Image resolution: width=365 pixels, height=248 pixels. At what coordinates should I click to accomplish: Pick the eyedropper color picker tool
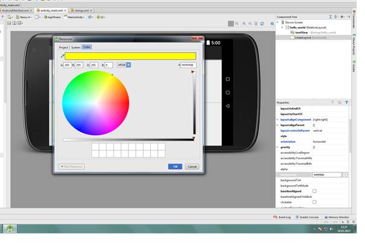tap(62, 56)
